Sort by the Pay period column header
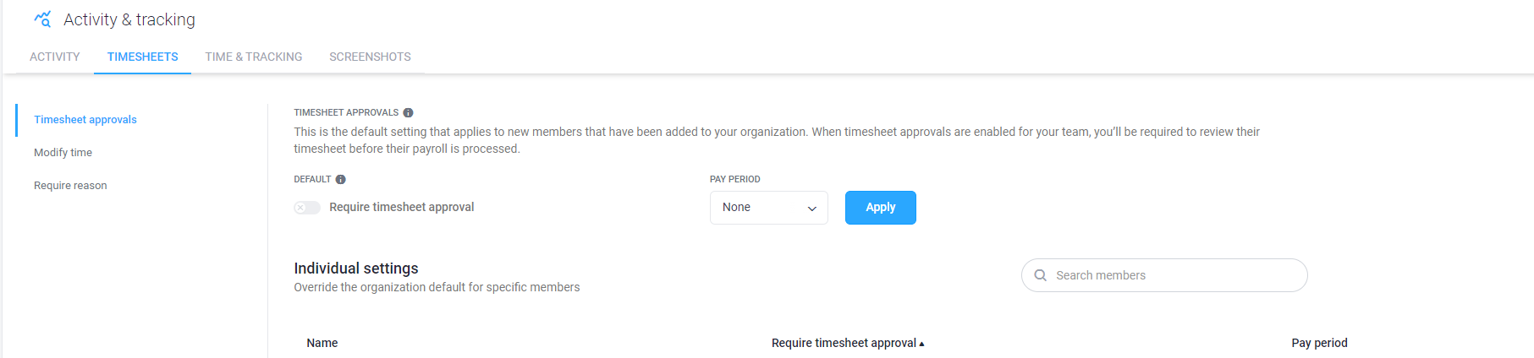 pos(1319,343)
